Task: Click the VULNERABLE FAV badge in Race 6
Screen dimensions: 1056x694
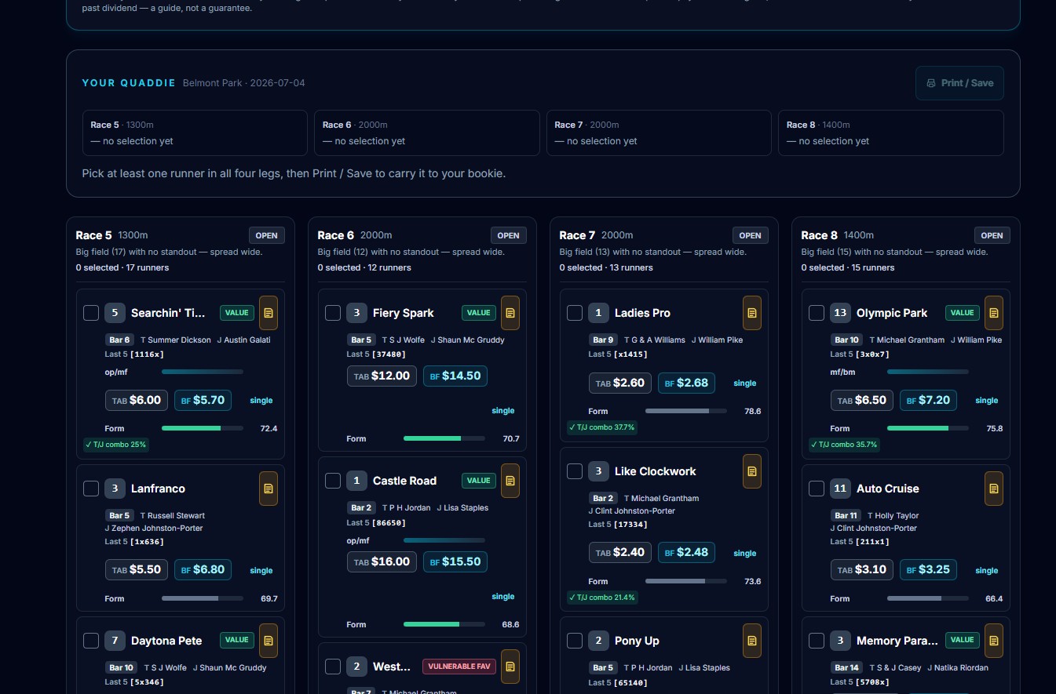Action: click(x=459, y=667)
